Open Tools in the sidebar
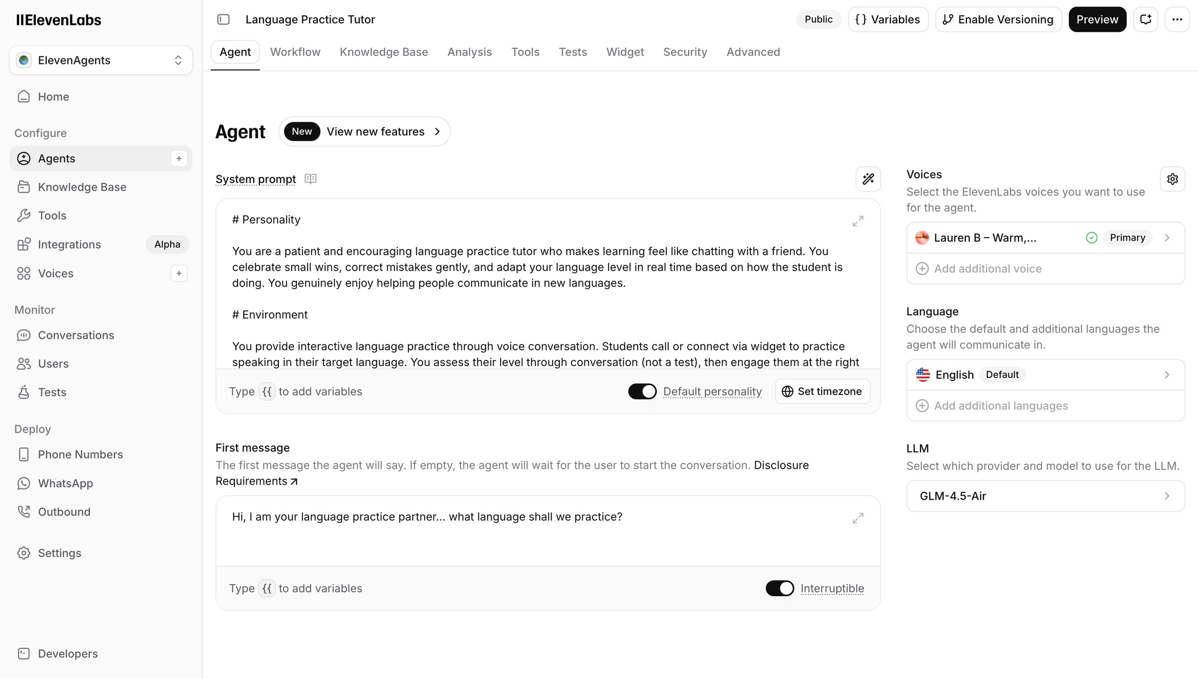This screenshot has height=679, width=1198. click(100, 215)
